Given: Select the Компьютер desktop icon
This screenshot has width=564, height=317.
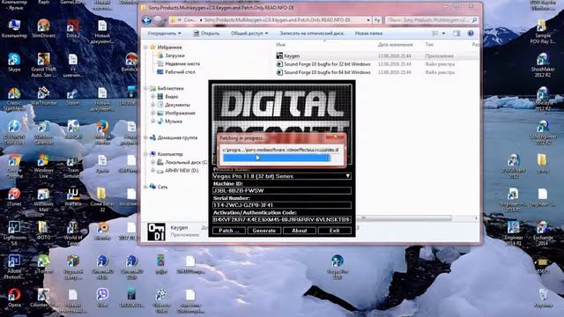Looking at the screenshot, I should coord(14,29).
